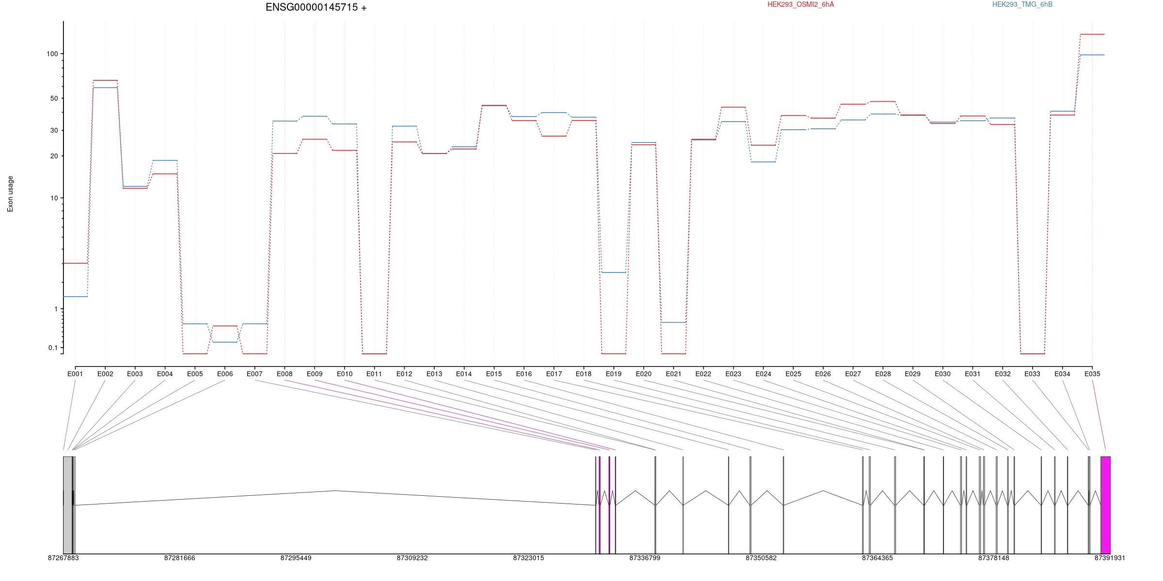Click exon label E012
The height and width of the screenshot is (581, 1163).
pyautogui.click(x=404, y=374)
